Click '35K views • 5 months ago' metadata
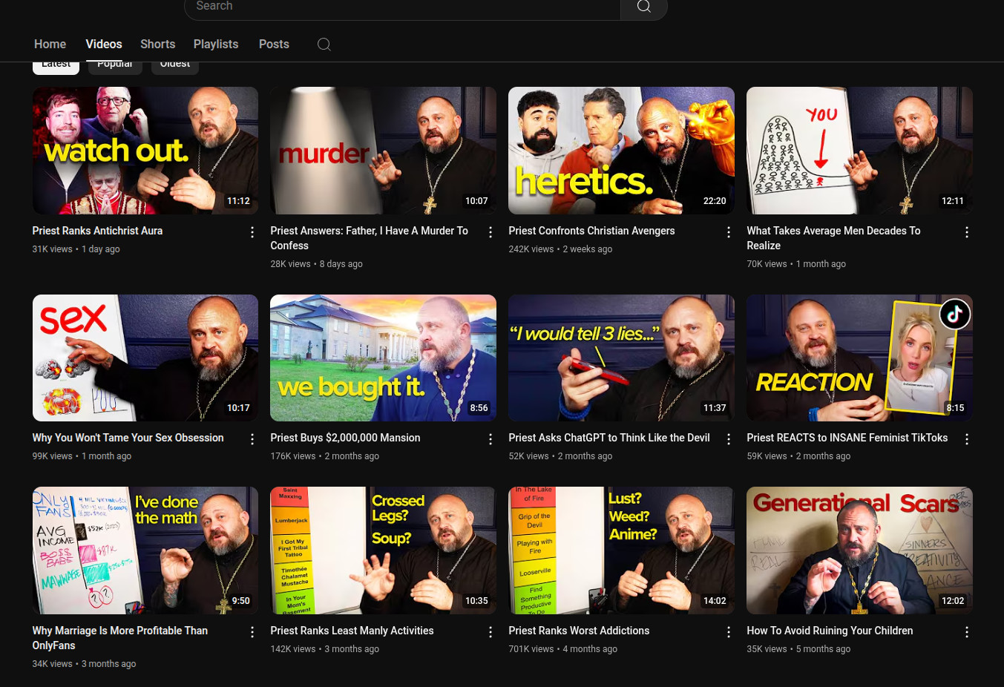This screenshot has width=1004, height=687. [798, 649]
